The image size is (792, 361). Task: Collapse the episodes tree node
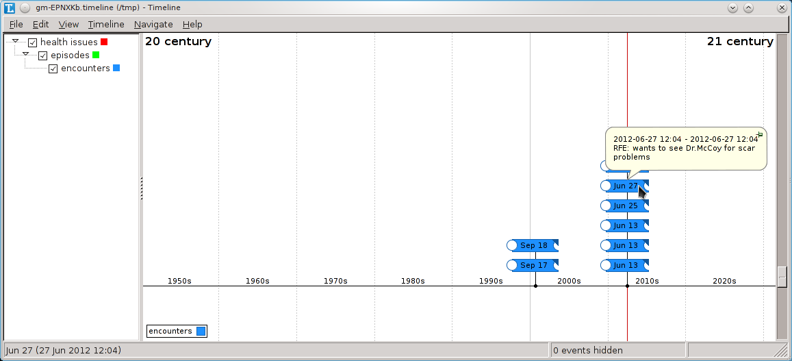coord(26,54)
